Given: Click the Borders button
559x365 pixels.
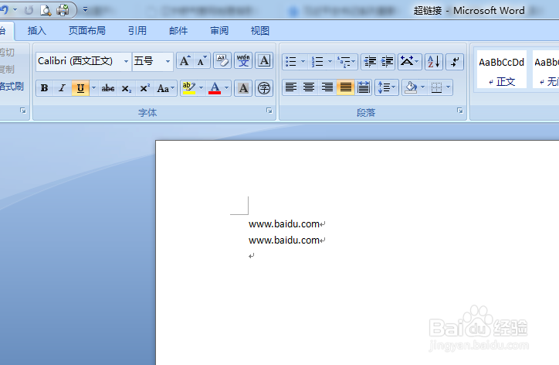Looking at the screenshot, I should coord(436,87).
